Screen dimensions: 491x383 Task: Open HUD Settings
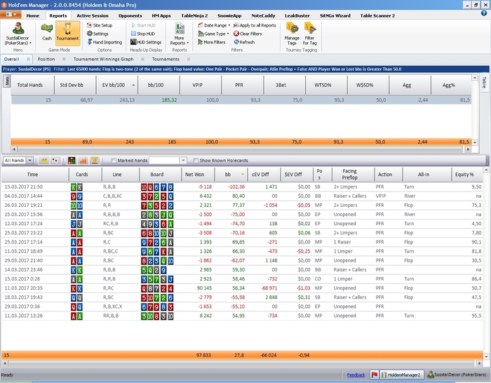[146, 42]
